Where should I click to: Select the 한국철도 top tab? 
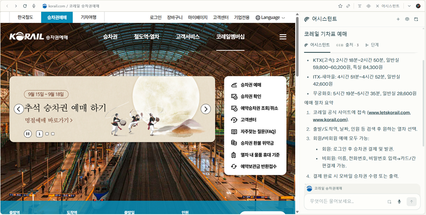[x=25, y=17]
